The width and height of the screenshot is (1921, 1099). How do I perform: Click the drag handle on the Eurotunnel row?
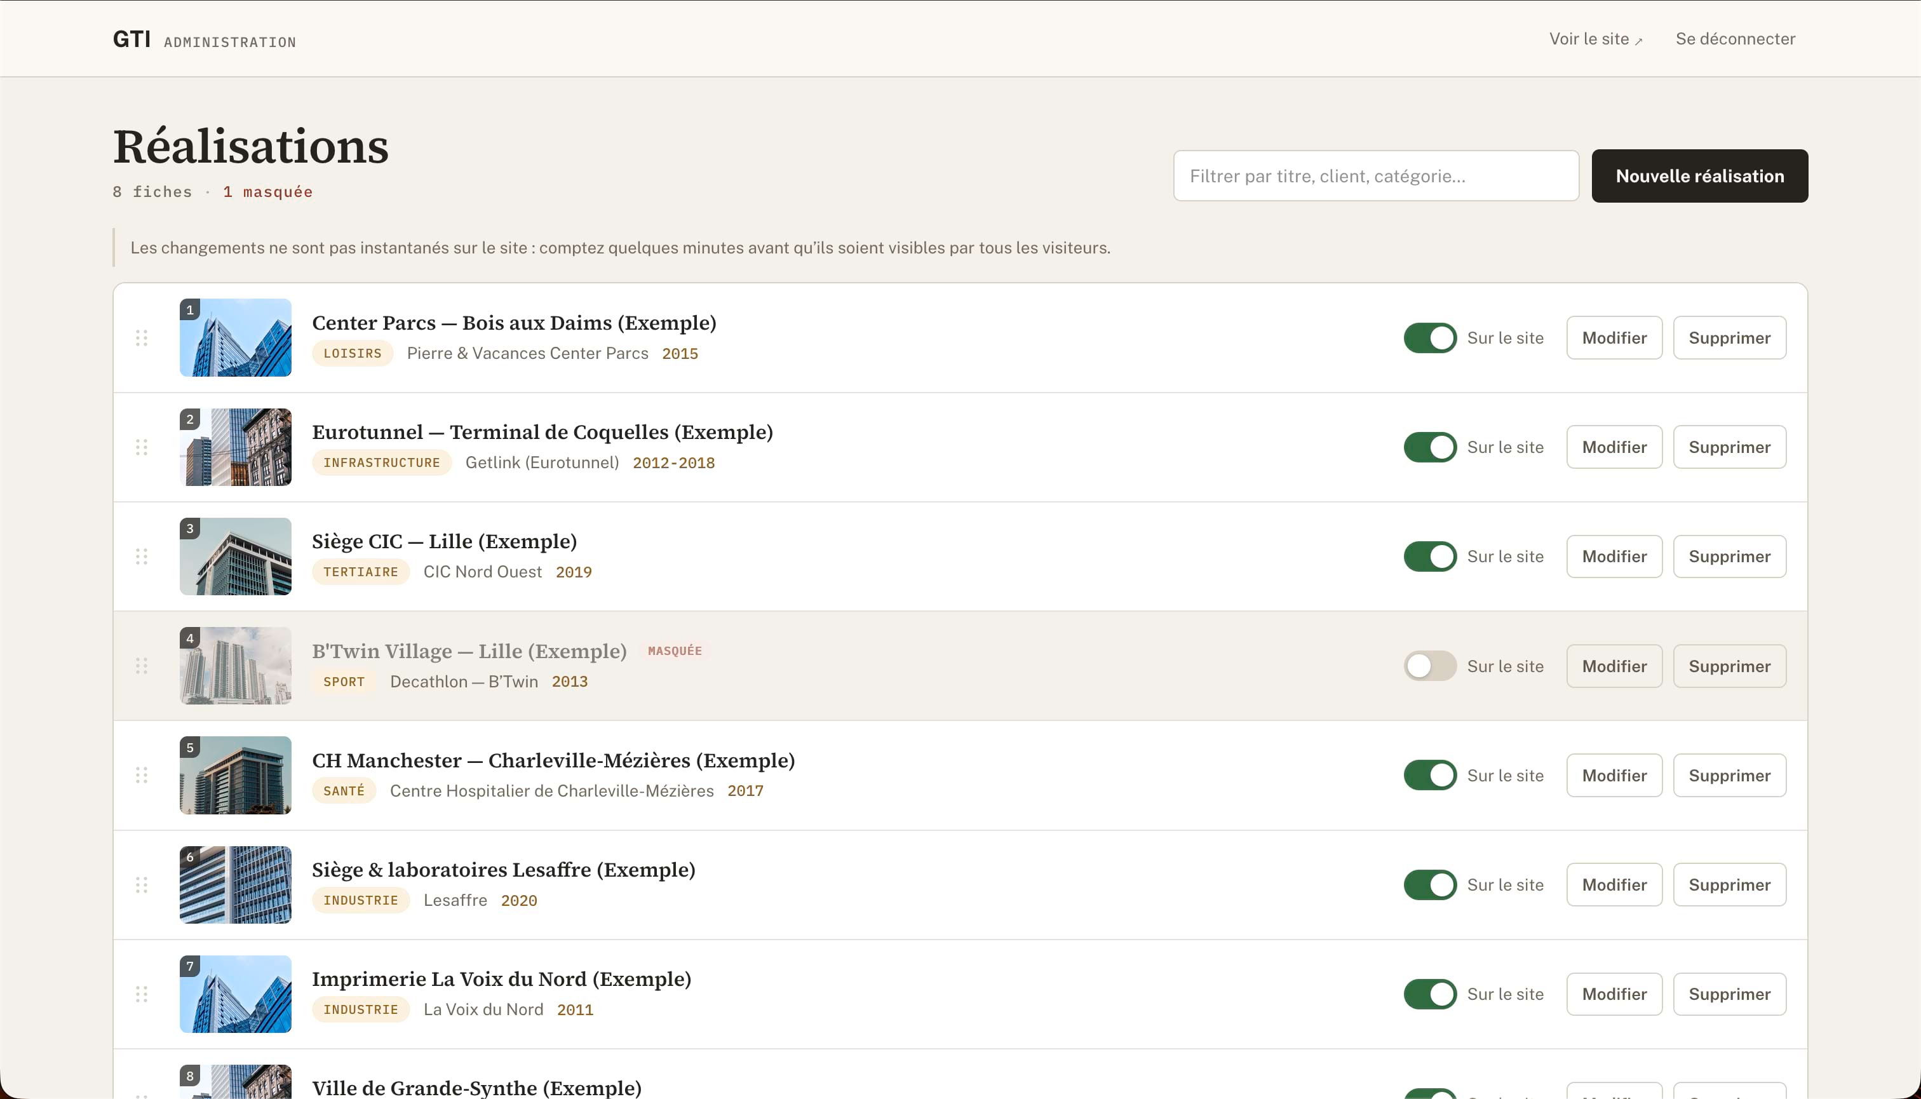[141, 447]
